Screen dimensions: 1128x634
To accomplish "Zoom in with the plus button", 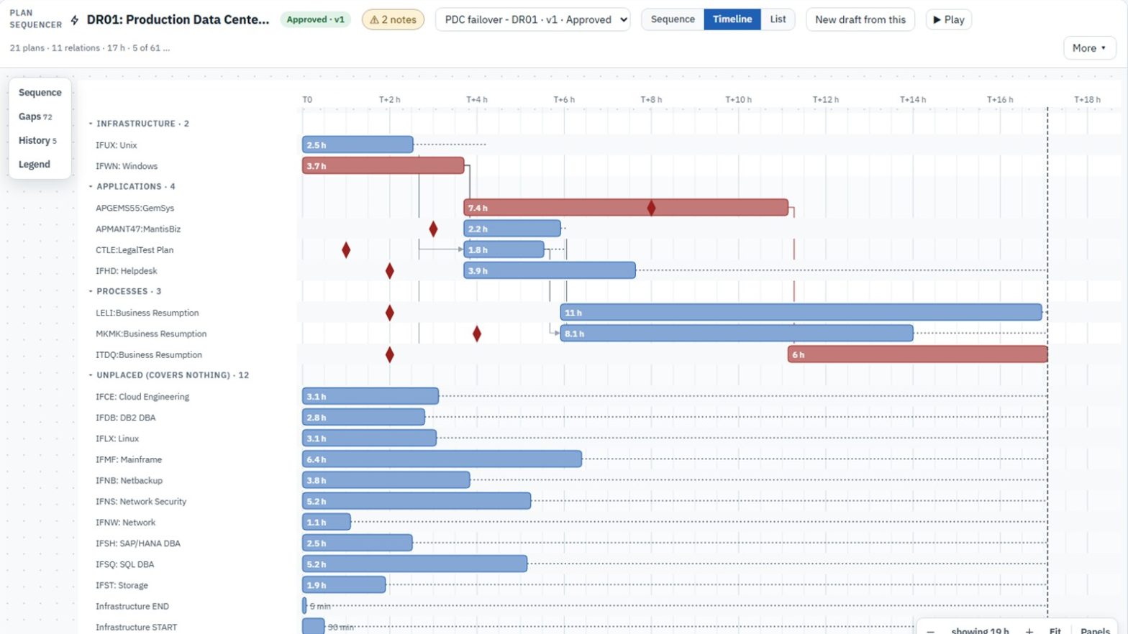I will tap(1029, 631).
